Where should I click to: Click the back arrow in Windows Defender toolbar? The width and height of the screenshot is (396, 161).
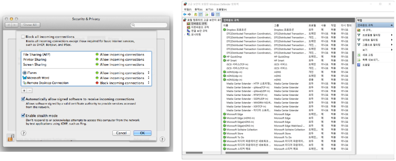click(x=185, y=14)
